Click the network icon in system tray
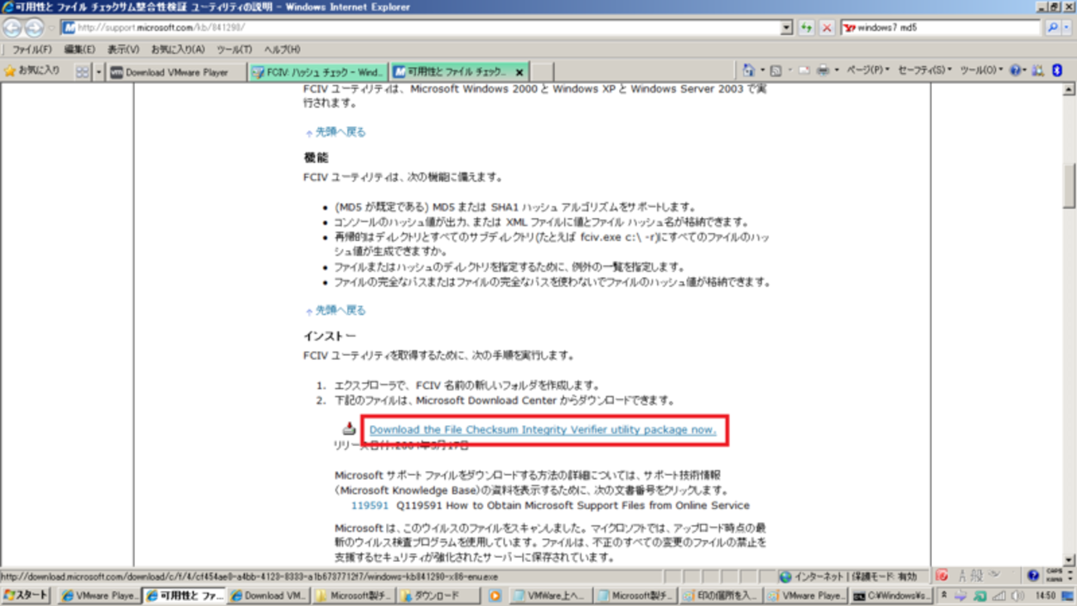This screenshot has width=1077, height=606. [x=999, y=596]
